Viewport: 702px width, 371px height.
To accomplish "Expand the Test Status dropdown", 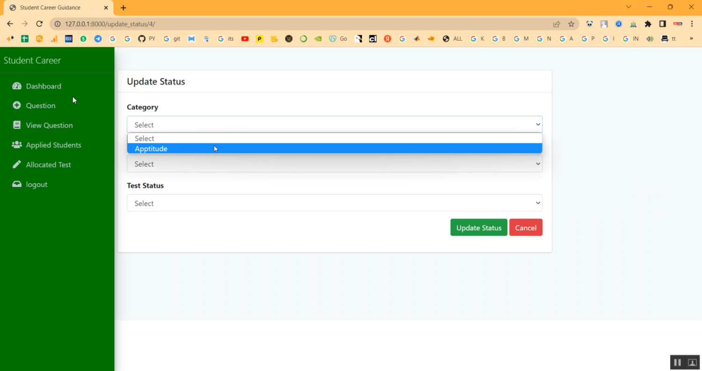I will tap(334, 203).
